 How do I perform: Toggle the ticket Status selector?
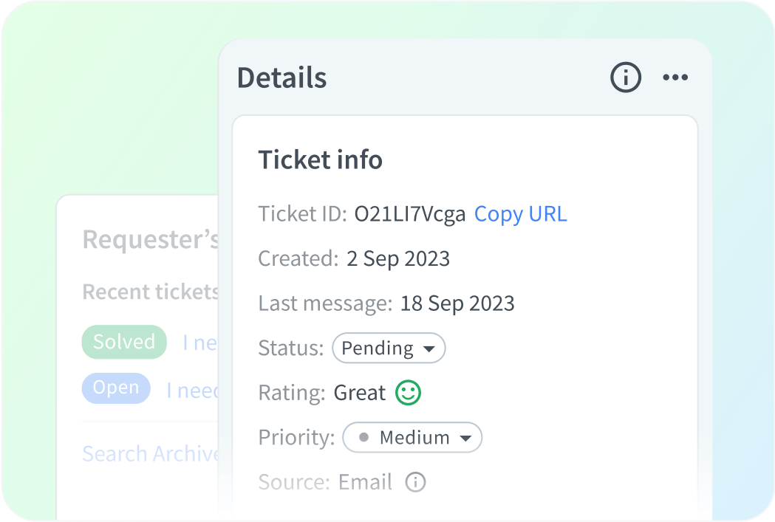389,348
